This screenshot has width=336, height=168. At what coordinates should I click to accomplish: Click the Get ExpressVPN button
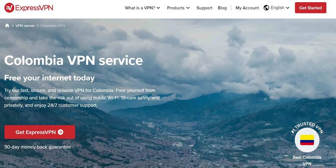point(40,132)
